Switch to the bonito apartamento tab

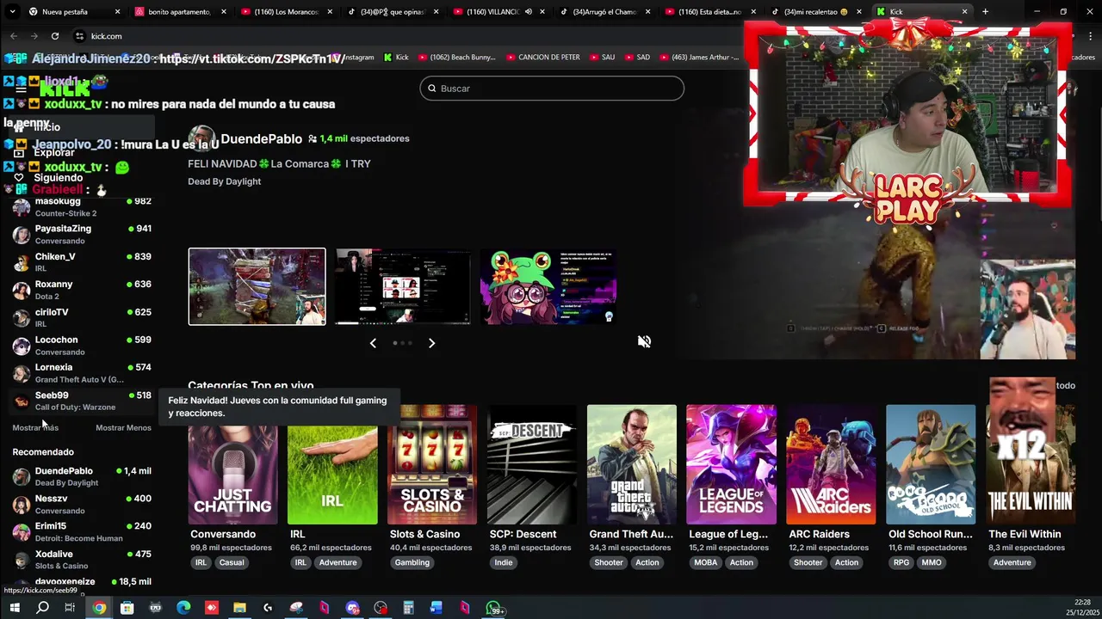click(x=179, y=12)
